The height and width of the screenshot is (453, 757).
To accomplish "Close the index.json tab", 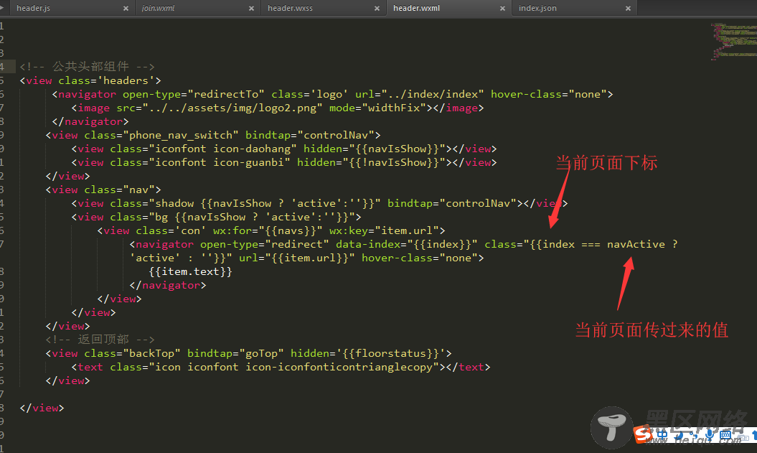I will click(628, 9).
